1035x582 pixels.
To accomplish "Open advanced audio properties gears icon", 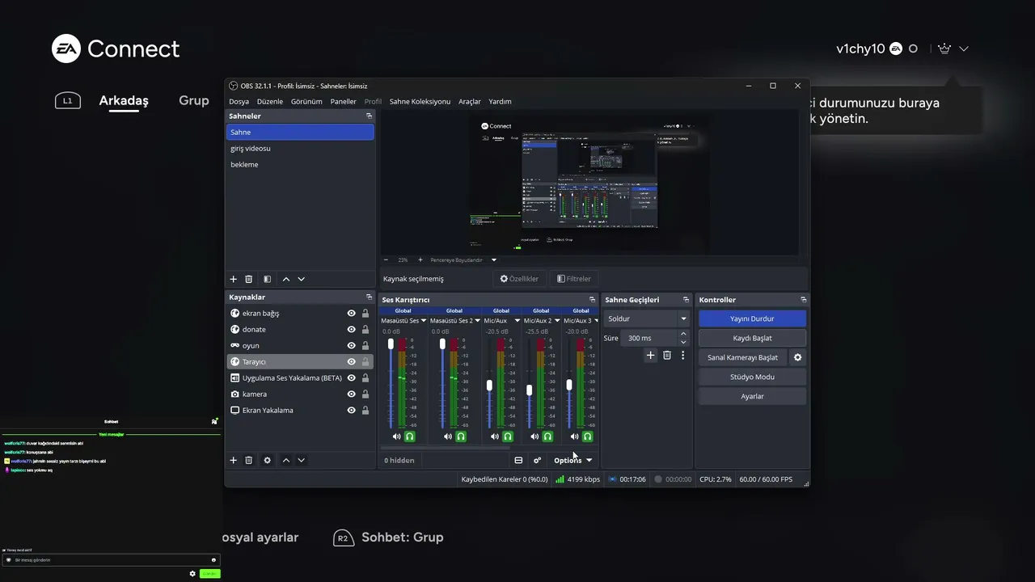I will pos(537,460).
